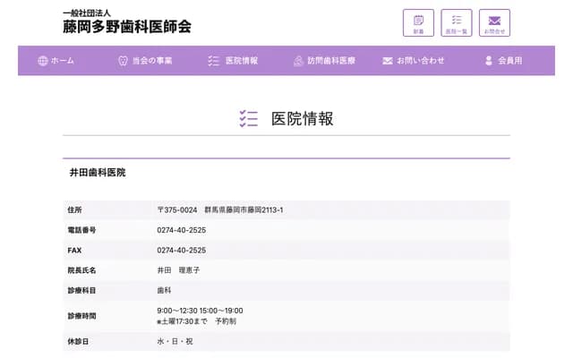
Task: Open the 会員用 members menu item
Action: pyautogui.click(x=509, y=61)
